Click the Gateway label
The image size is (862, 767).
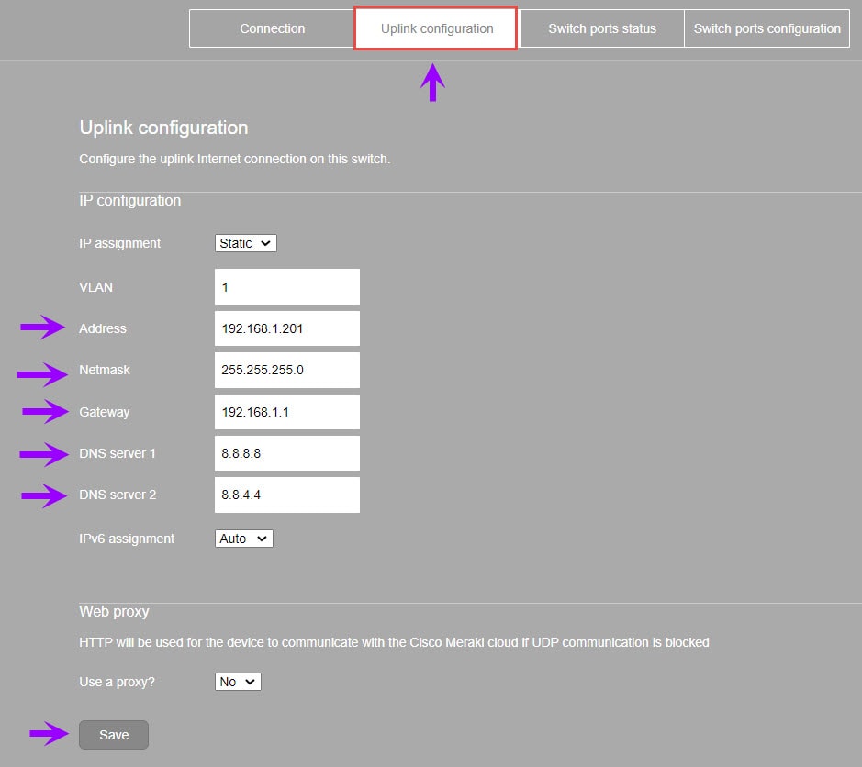pyautogui.click(x=105, y=412)
